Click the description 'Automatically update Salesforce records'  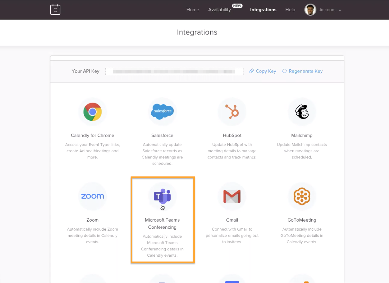pos(162,154)
